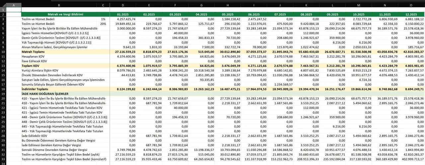Select the cumulative value 402.999.713,17

pos(411,159)
